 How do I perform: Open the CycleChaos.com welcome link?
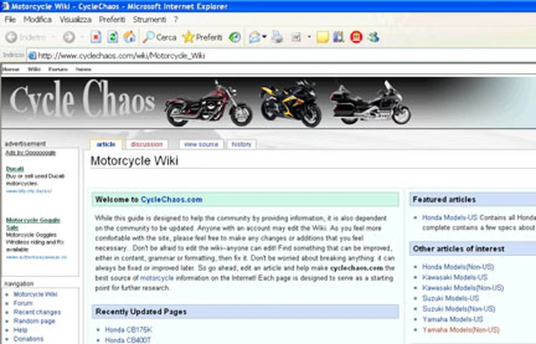[x=172, y=200]
